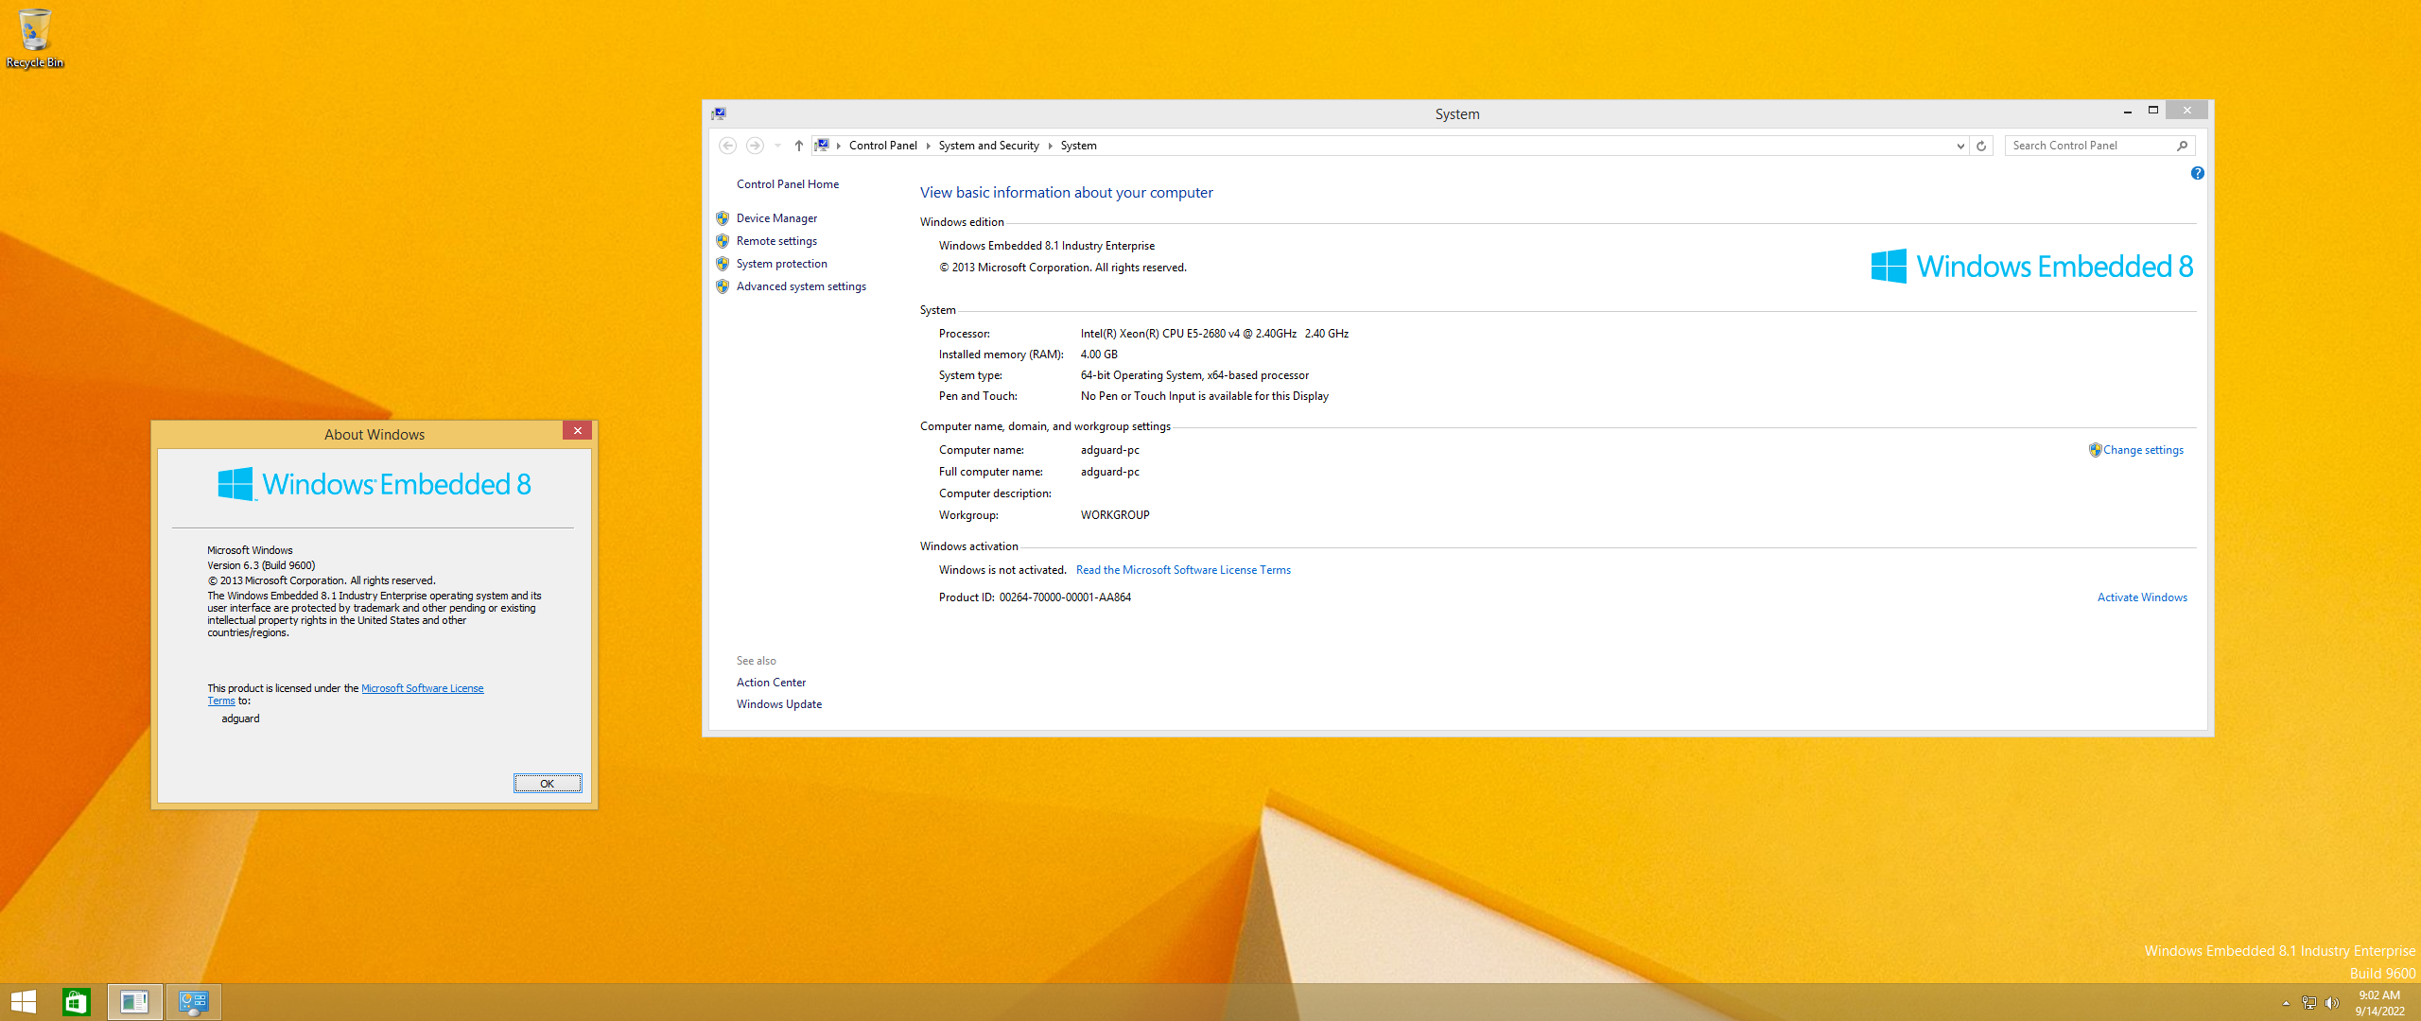Screen dimensions: 2421x1021
Task: Click the network tray icon
Action: coord(2308,1003)
